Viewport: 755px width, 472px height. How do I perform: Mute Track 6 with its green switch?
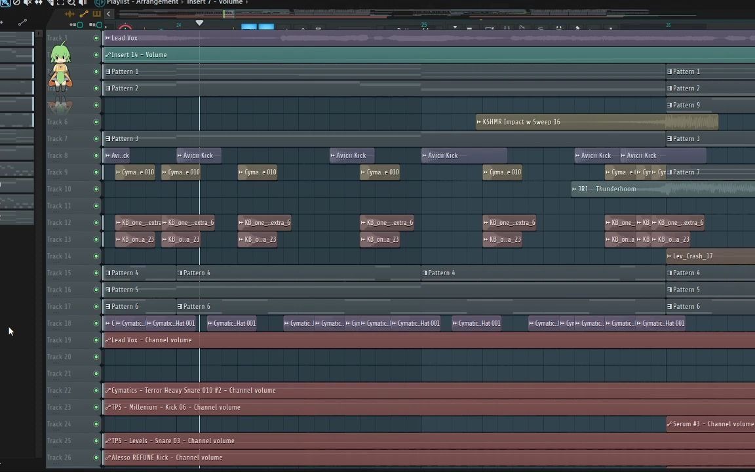tap(96, 122)
